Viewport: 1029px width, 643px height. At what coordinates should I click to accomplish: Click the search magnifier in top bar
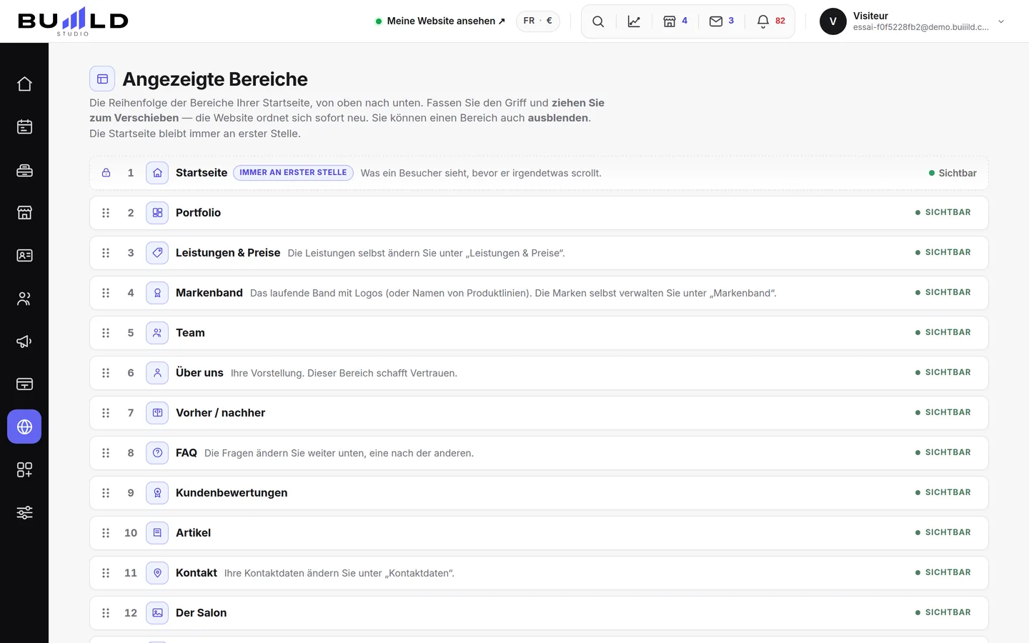(598, 21)
